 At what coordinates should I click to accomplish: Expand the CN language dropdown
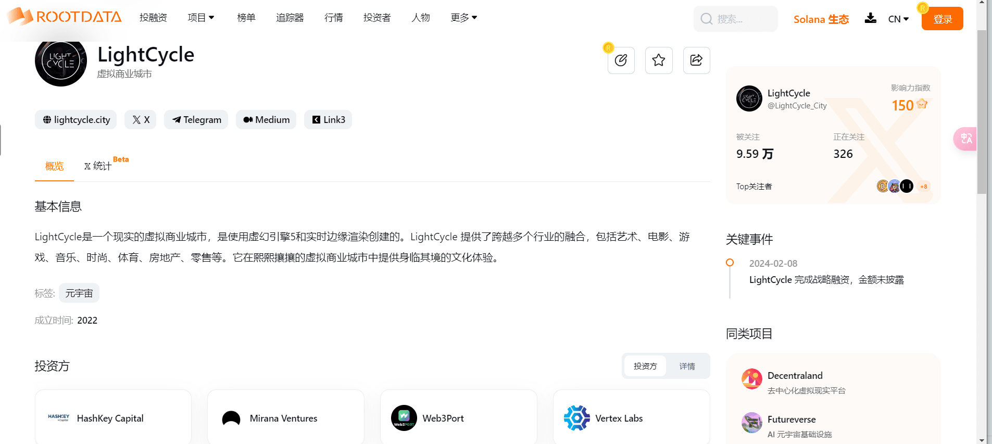[899, 19]
